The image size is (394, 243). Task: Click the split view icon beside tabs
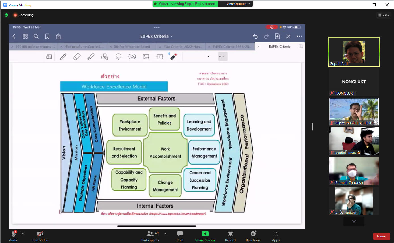point(301,46)
